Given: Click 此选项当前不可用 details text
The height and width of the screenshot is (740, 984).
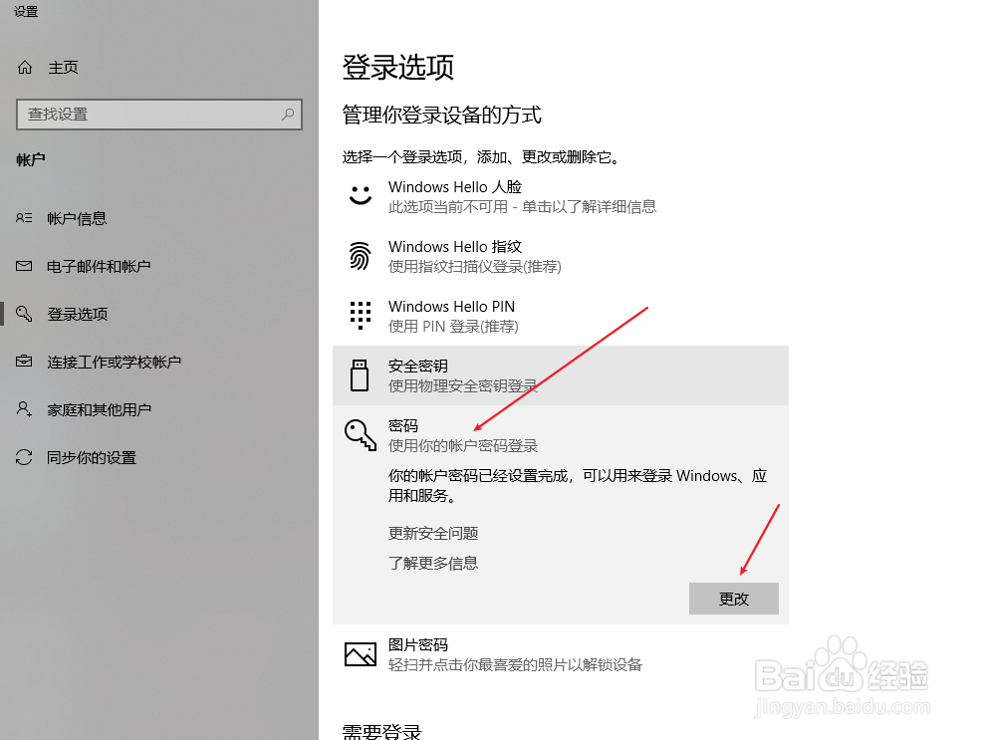Looking at the screenshot, I should coord(522,207).
